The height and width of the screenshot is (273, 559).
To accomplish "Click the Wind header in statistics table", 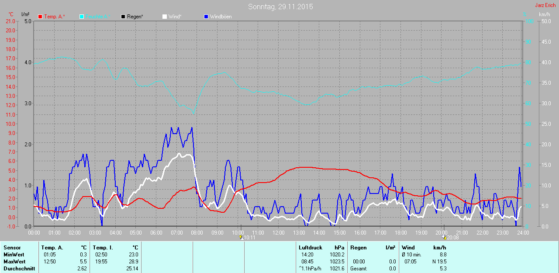I will point(408,248).
